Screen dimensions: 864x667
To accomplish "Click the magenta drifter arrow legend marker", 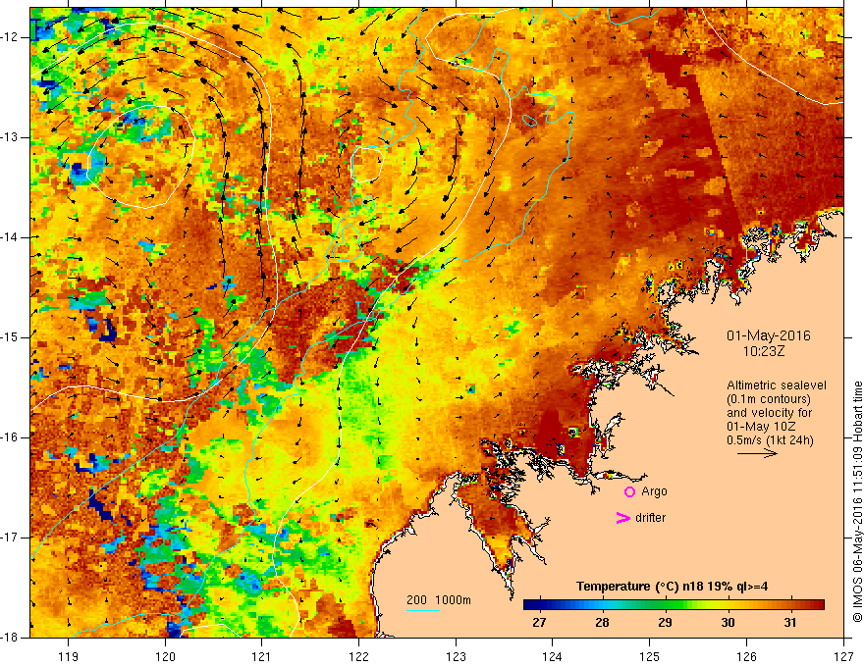I will tap(623, 517).
